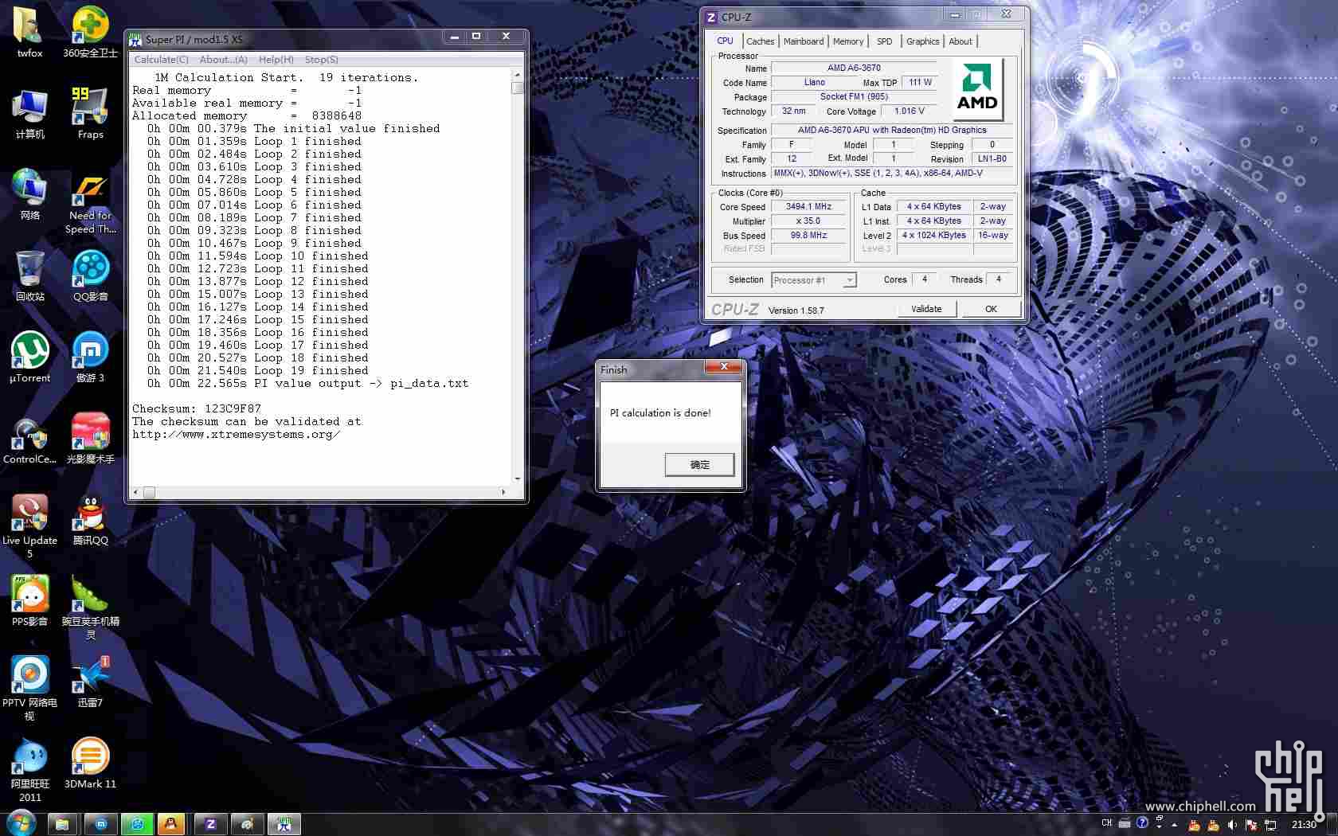Click Bus Speed value 99.8 MHz
Viewport: 1338px width, 836px height.
(x=808, y=236)
